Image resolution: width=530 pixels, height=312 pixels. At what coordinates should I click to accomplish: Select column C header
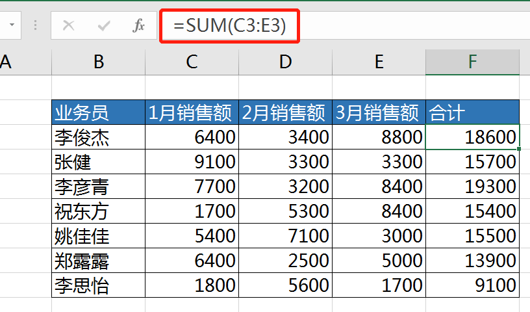coord(192,62)
